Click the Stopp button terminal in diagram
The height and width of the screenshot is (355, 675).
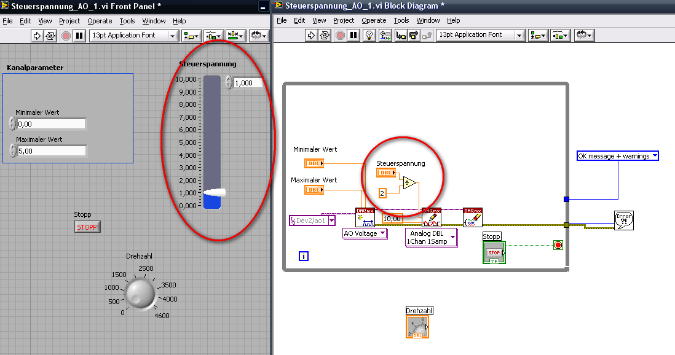pos(494,252)
